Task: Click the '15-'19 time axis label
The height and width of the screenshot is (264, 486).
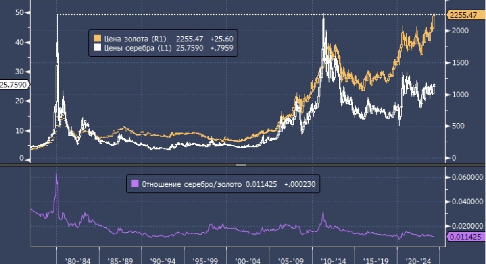Action: tap(376, 260)
